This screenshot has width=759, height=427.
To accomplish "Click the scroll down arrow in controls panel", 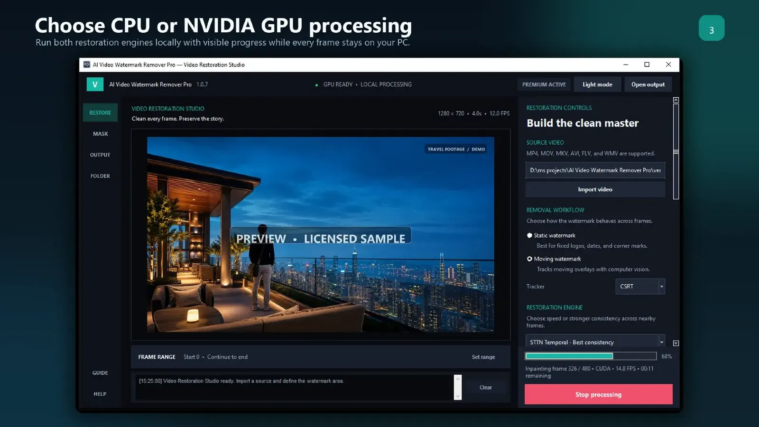I will coord(676,343).
